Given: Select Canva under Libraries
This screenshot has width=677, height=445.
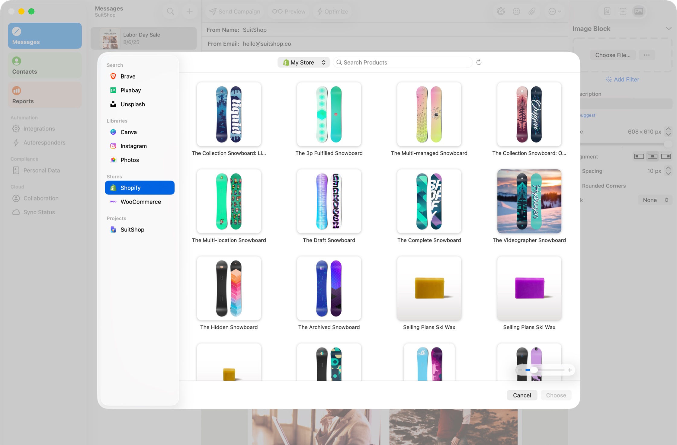Looking at the screenshot, I should [x=128, y=132].
